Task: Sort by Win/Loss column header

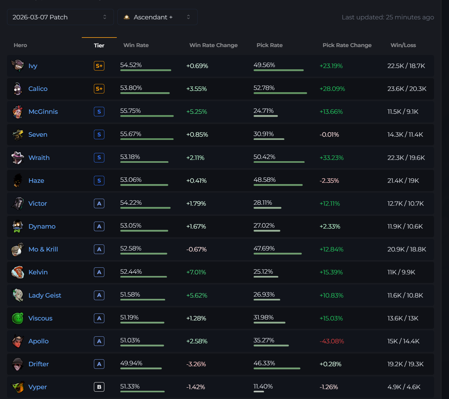Action: click(x=403, y=45)
